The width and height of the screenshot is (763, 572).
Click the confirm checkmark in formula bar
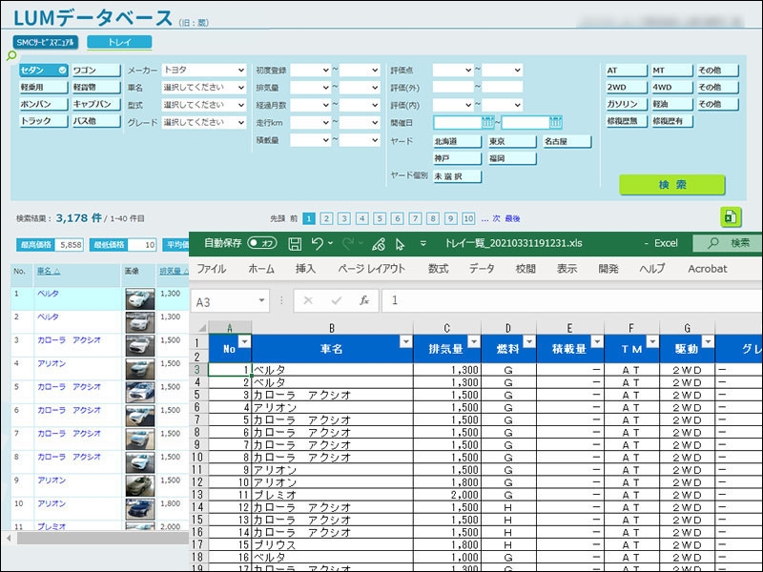pyautogui.click(x=337, y=300)
